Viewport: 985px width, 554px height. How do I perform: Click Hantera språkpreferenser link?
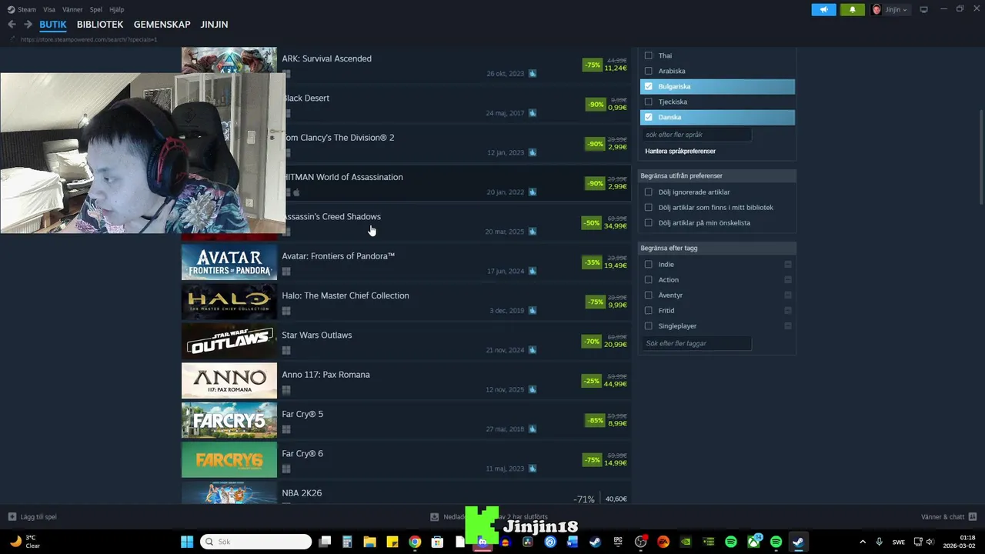(680, 152)
